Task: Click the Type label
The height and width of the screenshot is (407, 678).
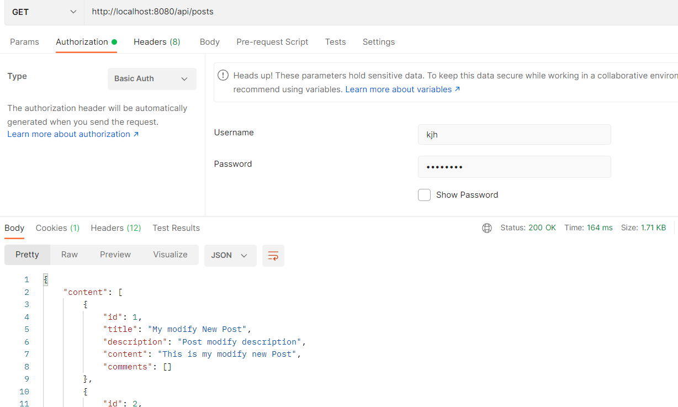Action: pos(17,76)
